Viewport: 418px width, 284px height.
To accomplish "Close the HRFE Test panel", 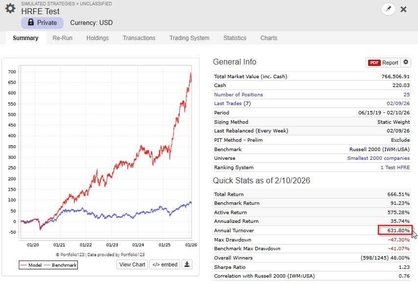I will pyautogui.click(x=404, y=9).
